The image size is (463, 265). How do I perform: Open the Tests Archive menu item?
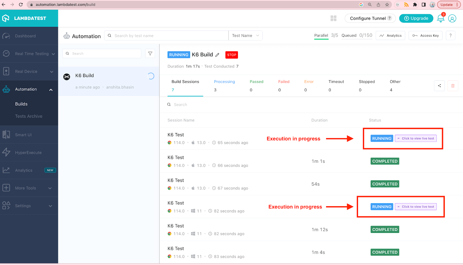tap(29, 116)
